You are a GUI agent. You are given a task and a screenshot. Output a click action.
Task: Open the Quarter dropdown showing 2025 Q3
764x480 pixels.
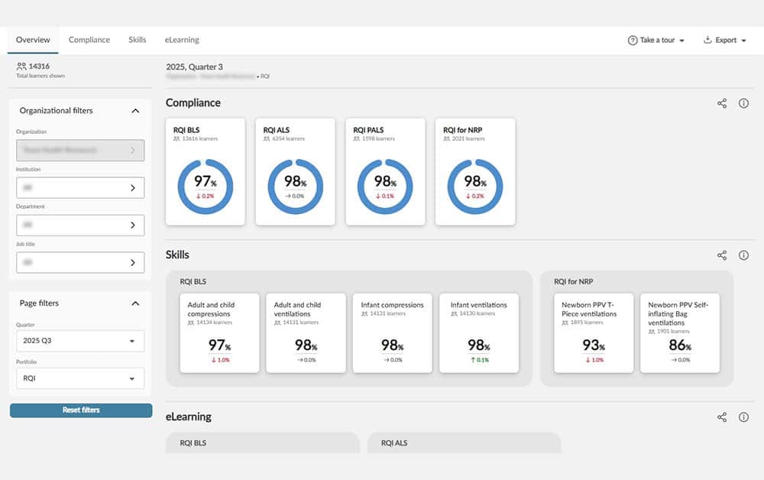coord(80,341)
